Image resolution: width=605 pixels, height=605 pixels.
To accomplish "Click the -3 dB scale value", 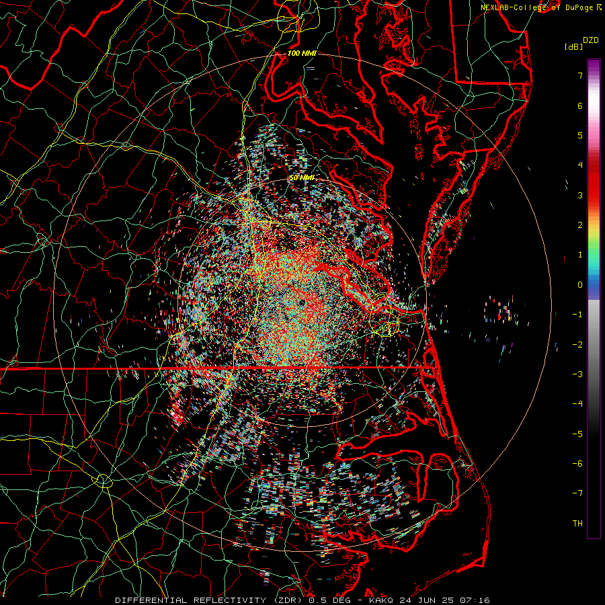I will coord(577,374).
